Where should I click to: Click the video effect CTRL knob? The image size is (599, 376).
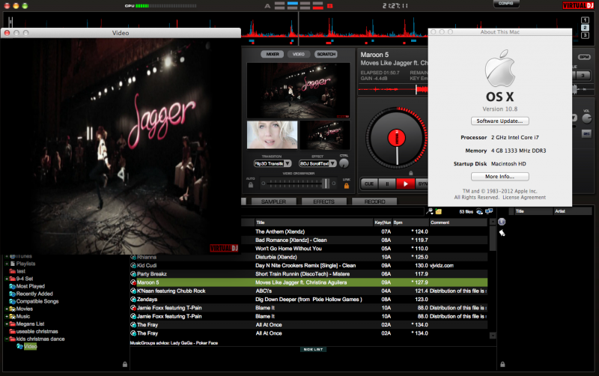[344, 163]
